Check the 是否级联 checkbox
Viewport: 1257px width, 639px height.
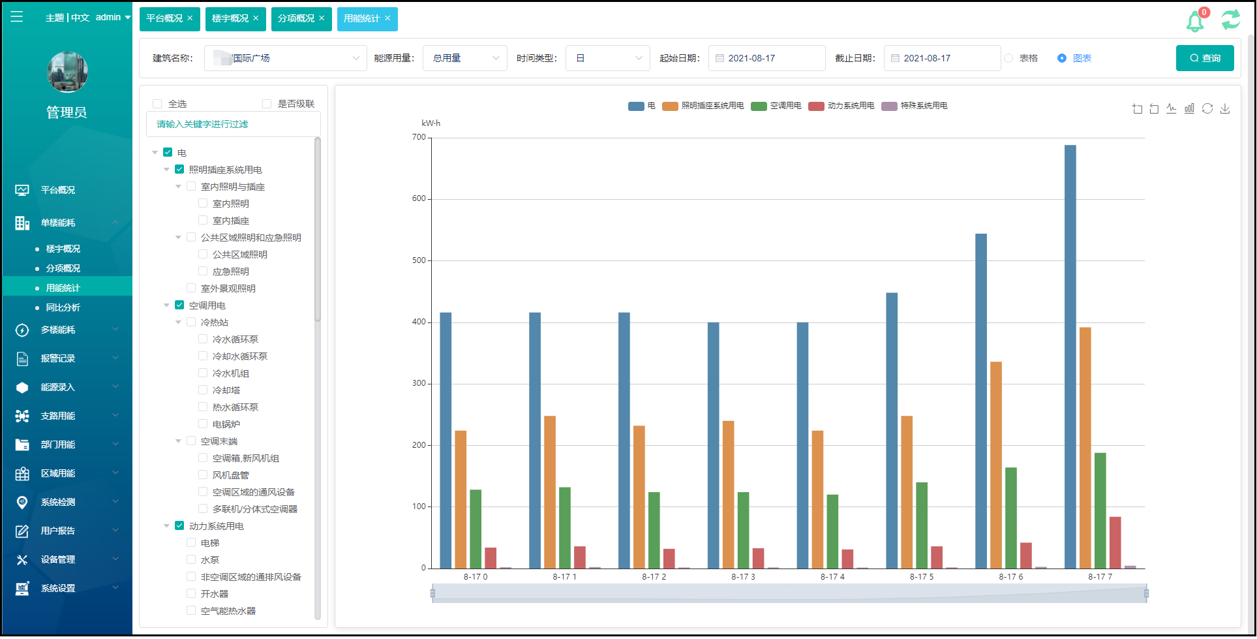click(x=267, y=104)
